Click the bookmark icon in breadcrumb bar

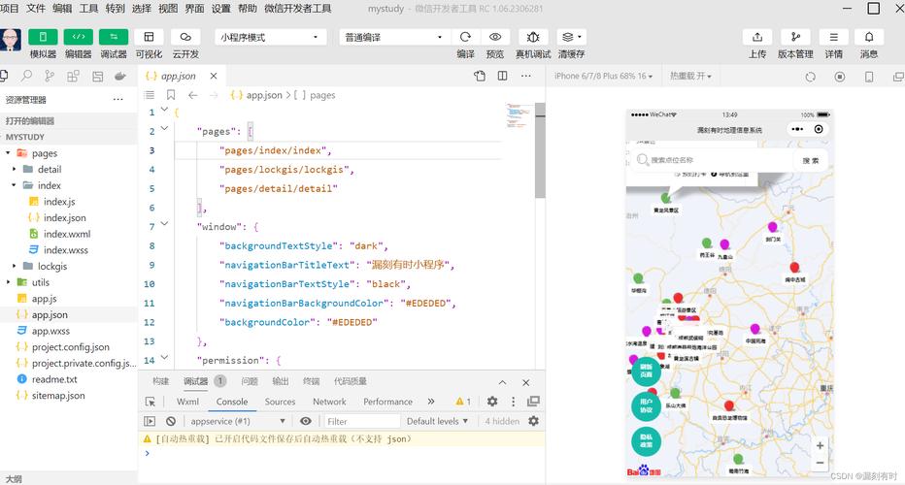pos(171,95)
